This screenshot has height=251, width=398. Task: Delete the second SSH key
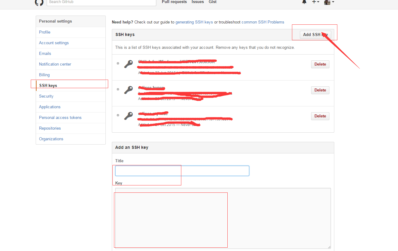[x=320, y=90]
